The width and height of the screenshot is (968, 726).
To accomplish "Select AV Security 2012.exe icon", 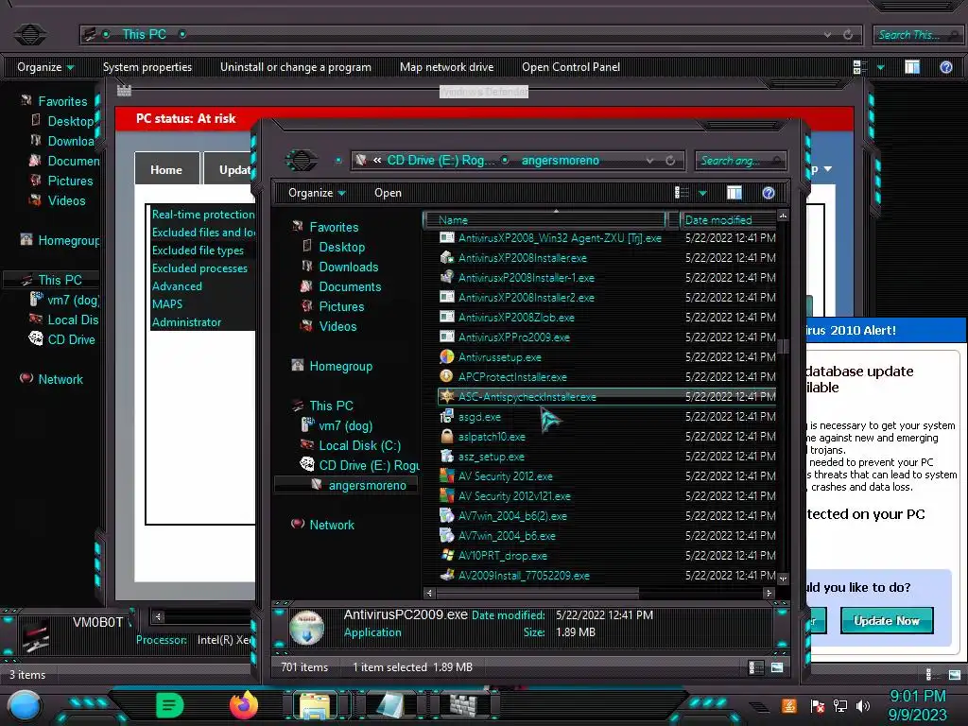I will [x=447, y=476].
